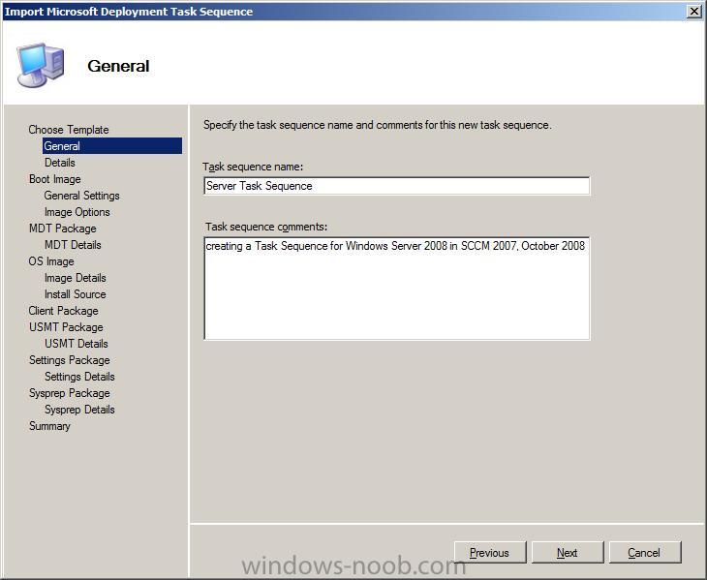This screenshot has height=580, width=707.
Task: Open the Details step under Choose Template
Action: pyautogui.click(x=59, y=163)
